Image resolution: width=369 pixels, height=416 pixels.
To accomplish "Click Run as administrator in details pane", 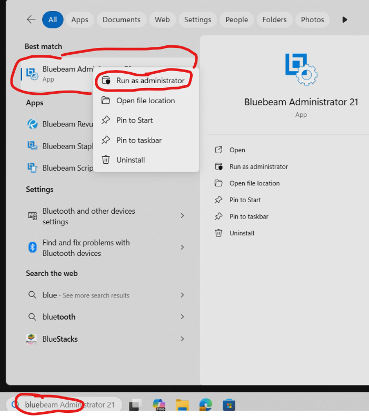I will click(x=258, y=166).
